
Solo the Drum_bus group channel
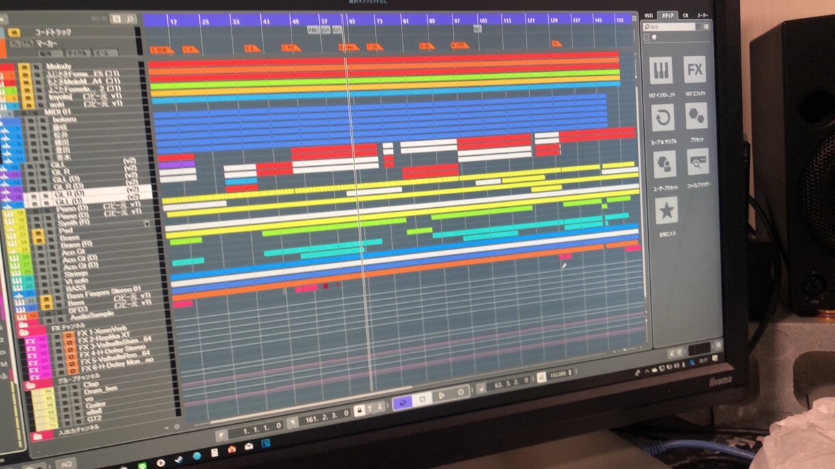[x=76, y=394]
